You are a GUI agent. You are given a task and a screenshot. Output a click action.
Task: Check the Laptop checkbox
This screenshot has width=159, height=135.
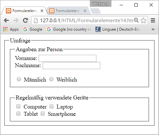coord(51,106)
